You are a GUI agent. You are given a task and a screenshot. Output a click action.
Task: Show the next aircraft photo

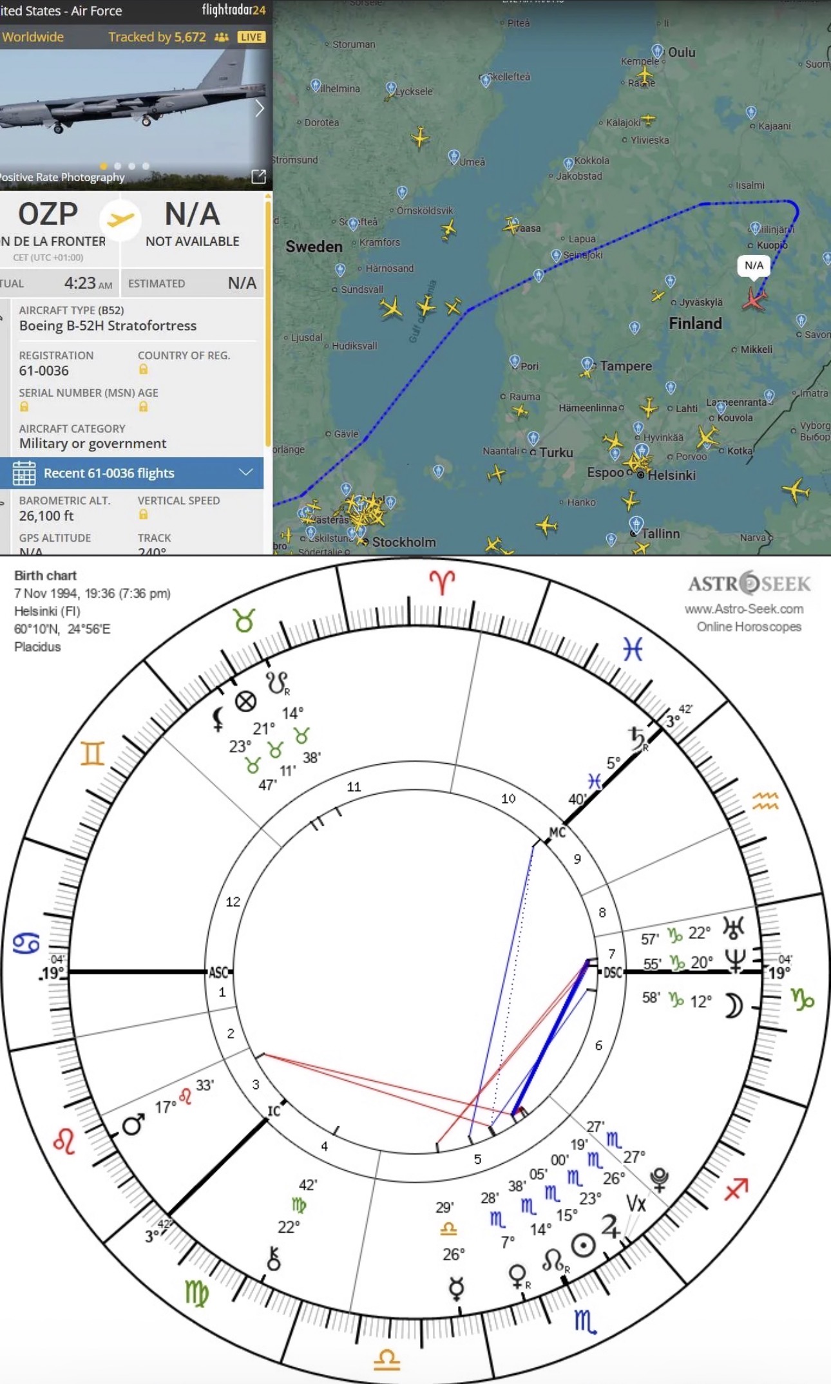[260, 109]
